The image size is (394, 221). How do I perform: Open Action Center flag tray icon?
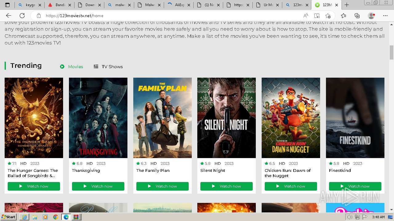(364, 217)
